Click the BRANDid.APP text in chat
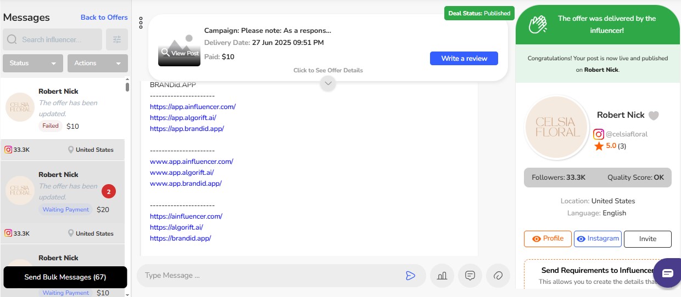Screen dimensions: 681x297 click(x=172, y=85)
